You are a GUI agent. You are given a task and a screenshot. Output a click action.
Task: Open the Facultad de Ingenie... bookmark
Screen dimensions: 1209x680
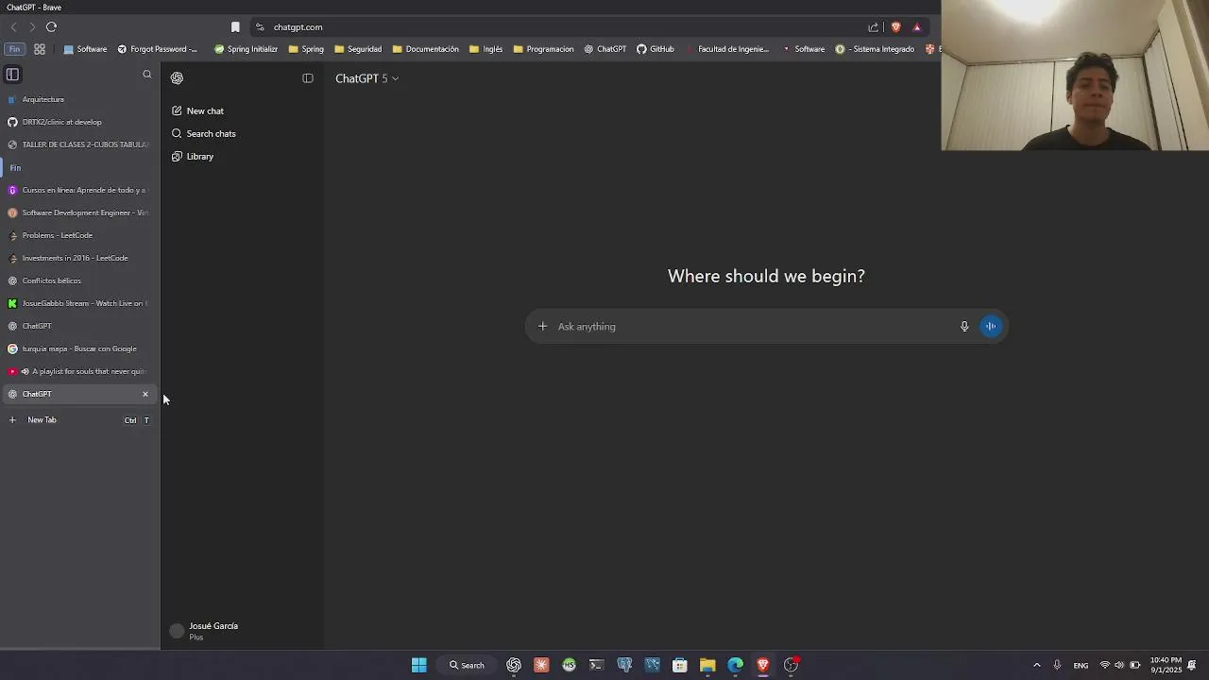(x=726, y=49)
